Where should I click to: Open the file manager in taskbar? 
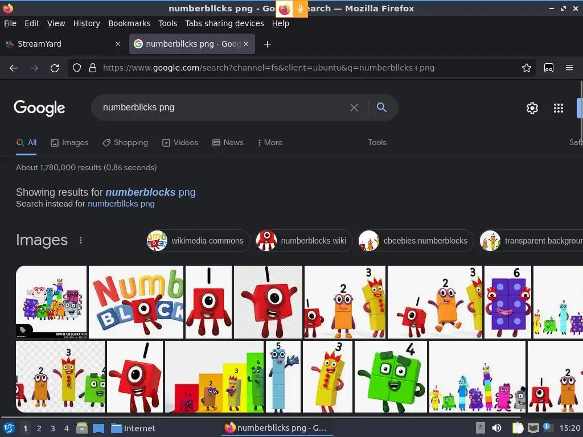point(81,428)
